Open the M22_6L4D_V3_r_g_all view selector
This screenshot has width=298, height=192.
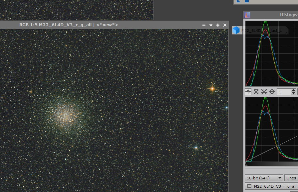[271, 186]
